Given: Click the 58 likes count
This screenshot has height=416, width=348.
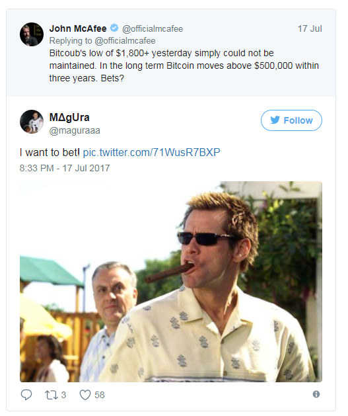Looking at the screenshot, I should coord(100,395).
